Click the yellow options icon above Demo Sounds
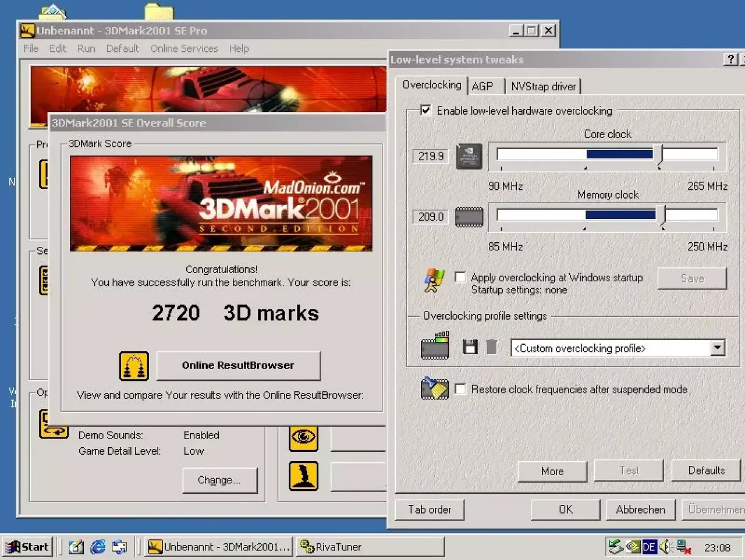745x559 pixels. pos(54,423)
